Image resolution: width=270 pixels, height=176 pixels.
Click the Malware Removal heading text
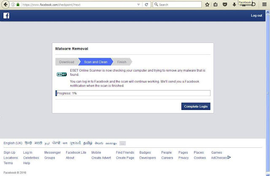72,49
